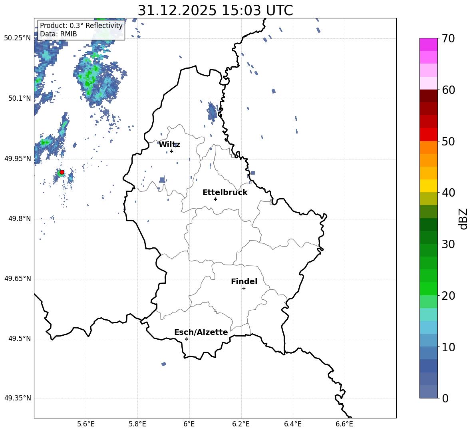Image resolution: width=473 pixels, height=432 pixels.
Task: Pick the bright green swatch just above 20 dBZ
Action: click(428, 289)
